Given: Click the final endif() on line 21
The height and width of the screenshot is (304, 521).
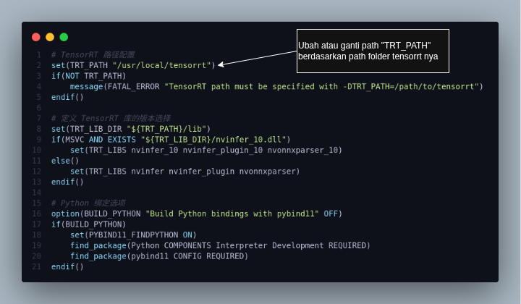Looking at the screenshot, I should 67,267.
